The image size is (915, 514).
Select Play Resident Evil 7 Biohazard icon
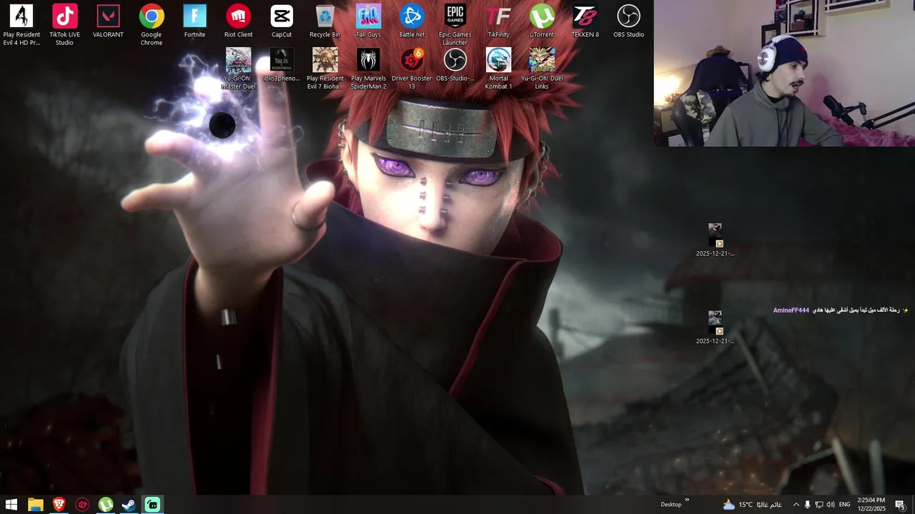[x=325, y=69]
